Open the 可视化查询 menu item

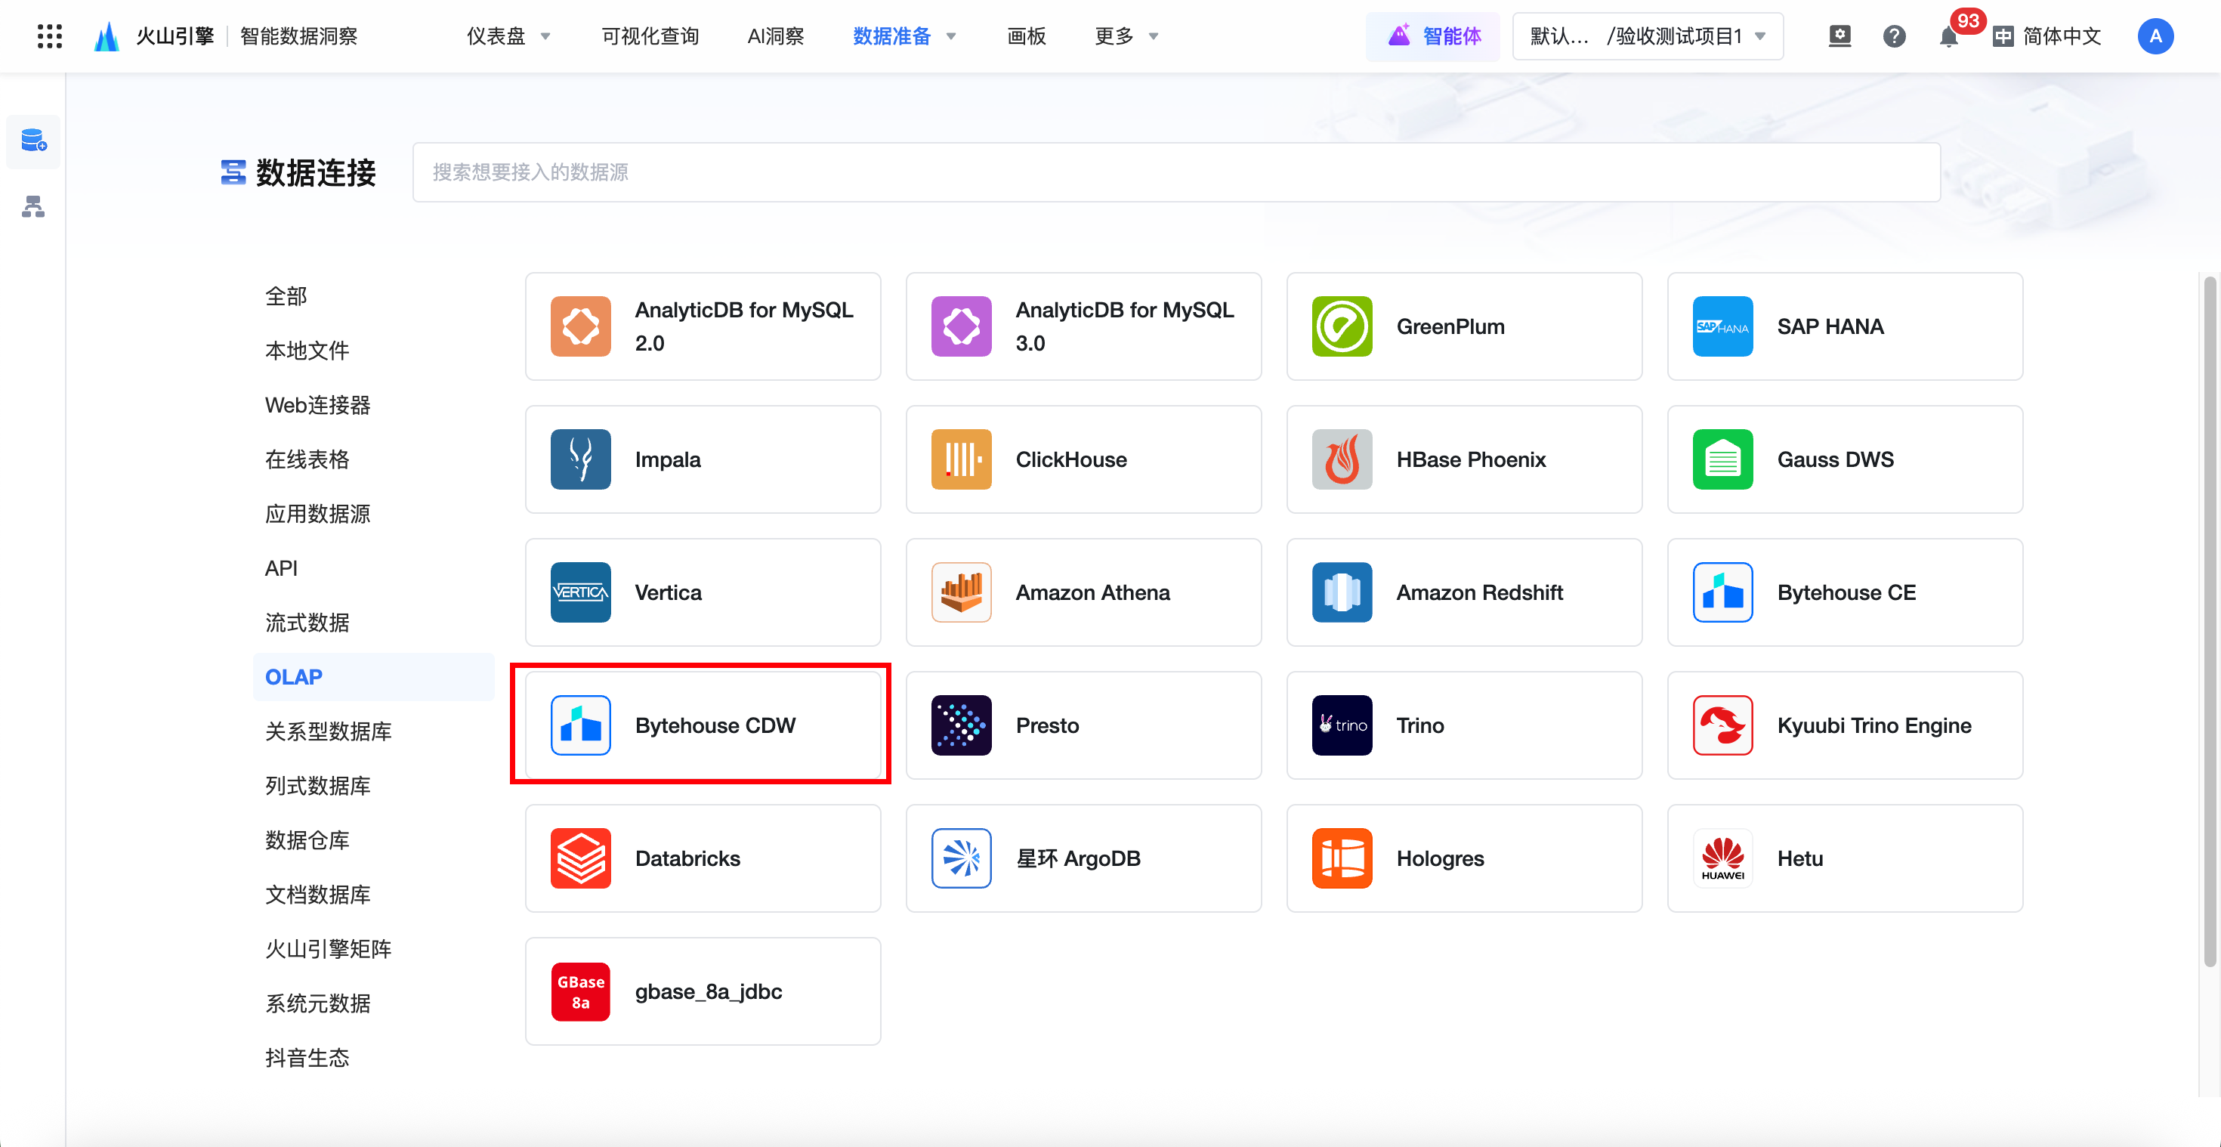pyautogui.click(x=650, y=36)
